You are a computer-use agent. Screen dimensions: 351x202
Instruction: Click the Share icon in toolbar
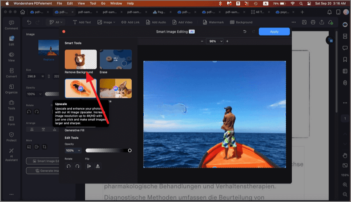[322, 22]
